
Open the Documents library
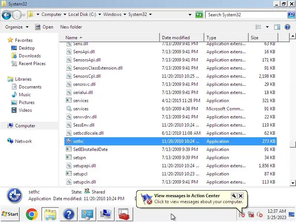pos(30,87)
